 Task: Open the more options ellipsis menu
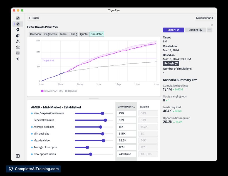pos(210,30)
